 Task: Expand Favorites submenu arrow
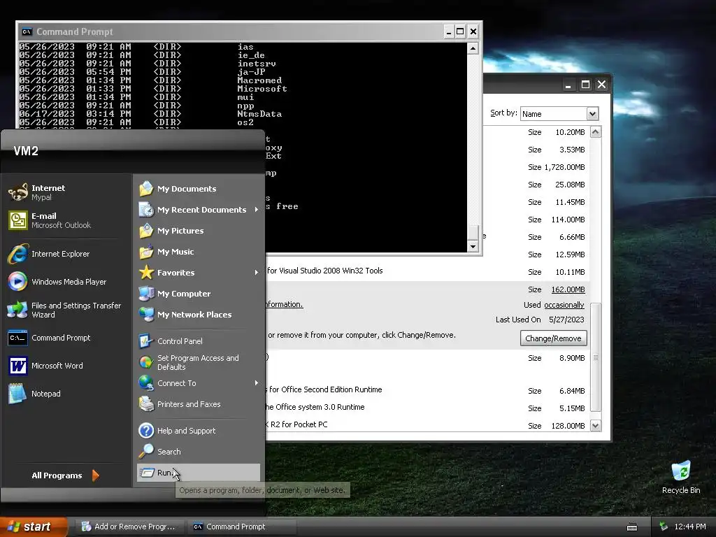coord(256,273)
